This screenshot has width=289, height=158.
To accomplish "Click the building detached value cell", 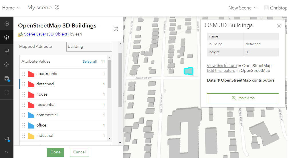I will pyautogui.click(x=261, y=44).
